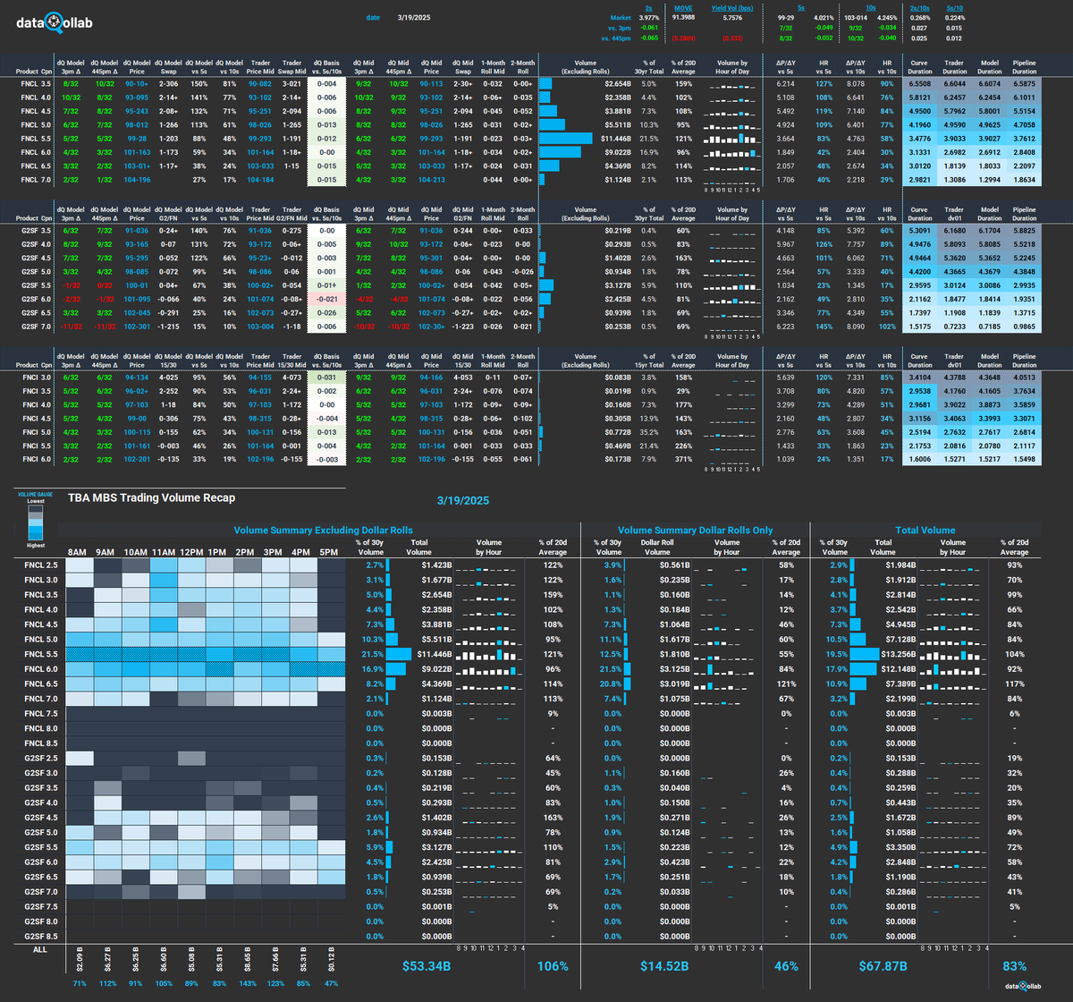Click the 5s price 99-29

coord(786,16)
